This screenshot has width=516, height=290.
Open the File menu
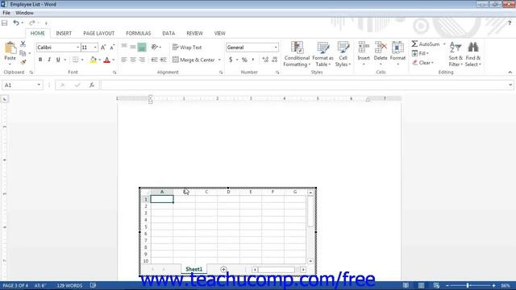coord(6,13)
